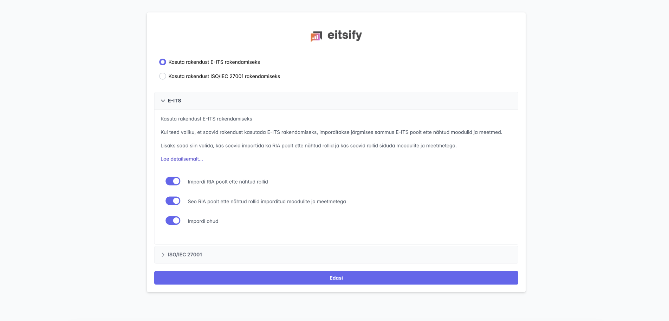Click the 'Impordi RIA poolt ette nähtud rollid' label
669x321 pixels.
(x=228, y=182)
